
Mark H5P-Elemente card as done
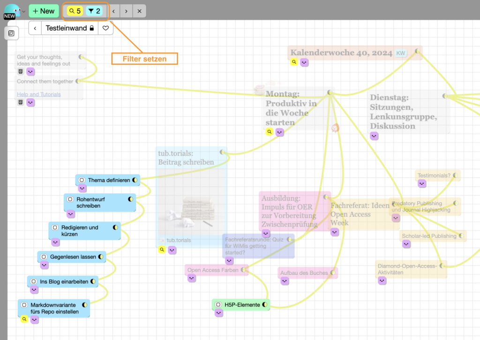click(218, 305)
